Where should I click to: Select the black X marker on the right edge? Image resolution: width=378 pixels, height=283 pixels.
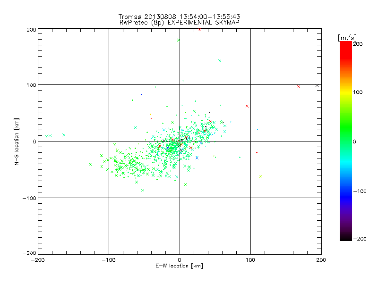point(317,85)
